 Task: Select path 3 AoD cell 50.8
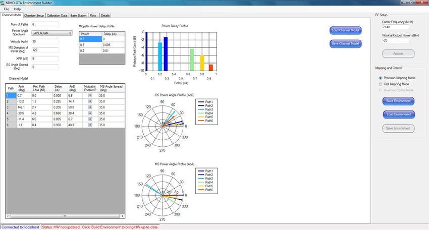(x=74, y=107)
